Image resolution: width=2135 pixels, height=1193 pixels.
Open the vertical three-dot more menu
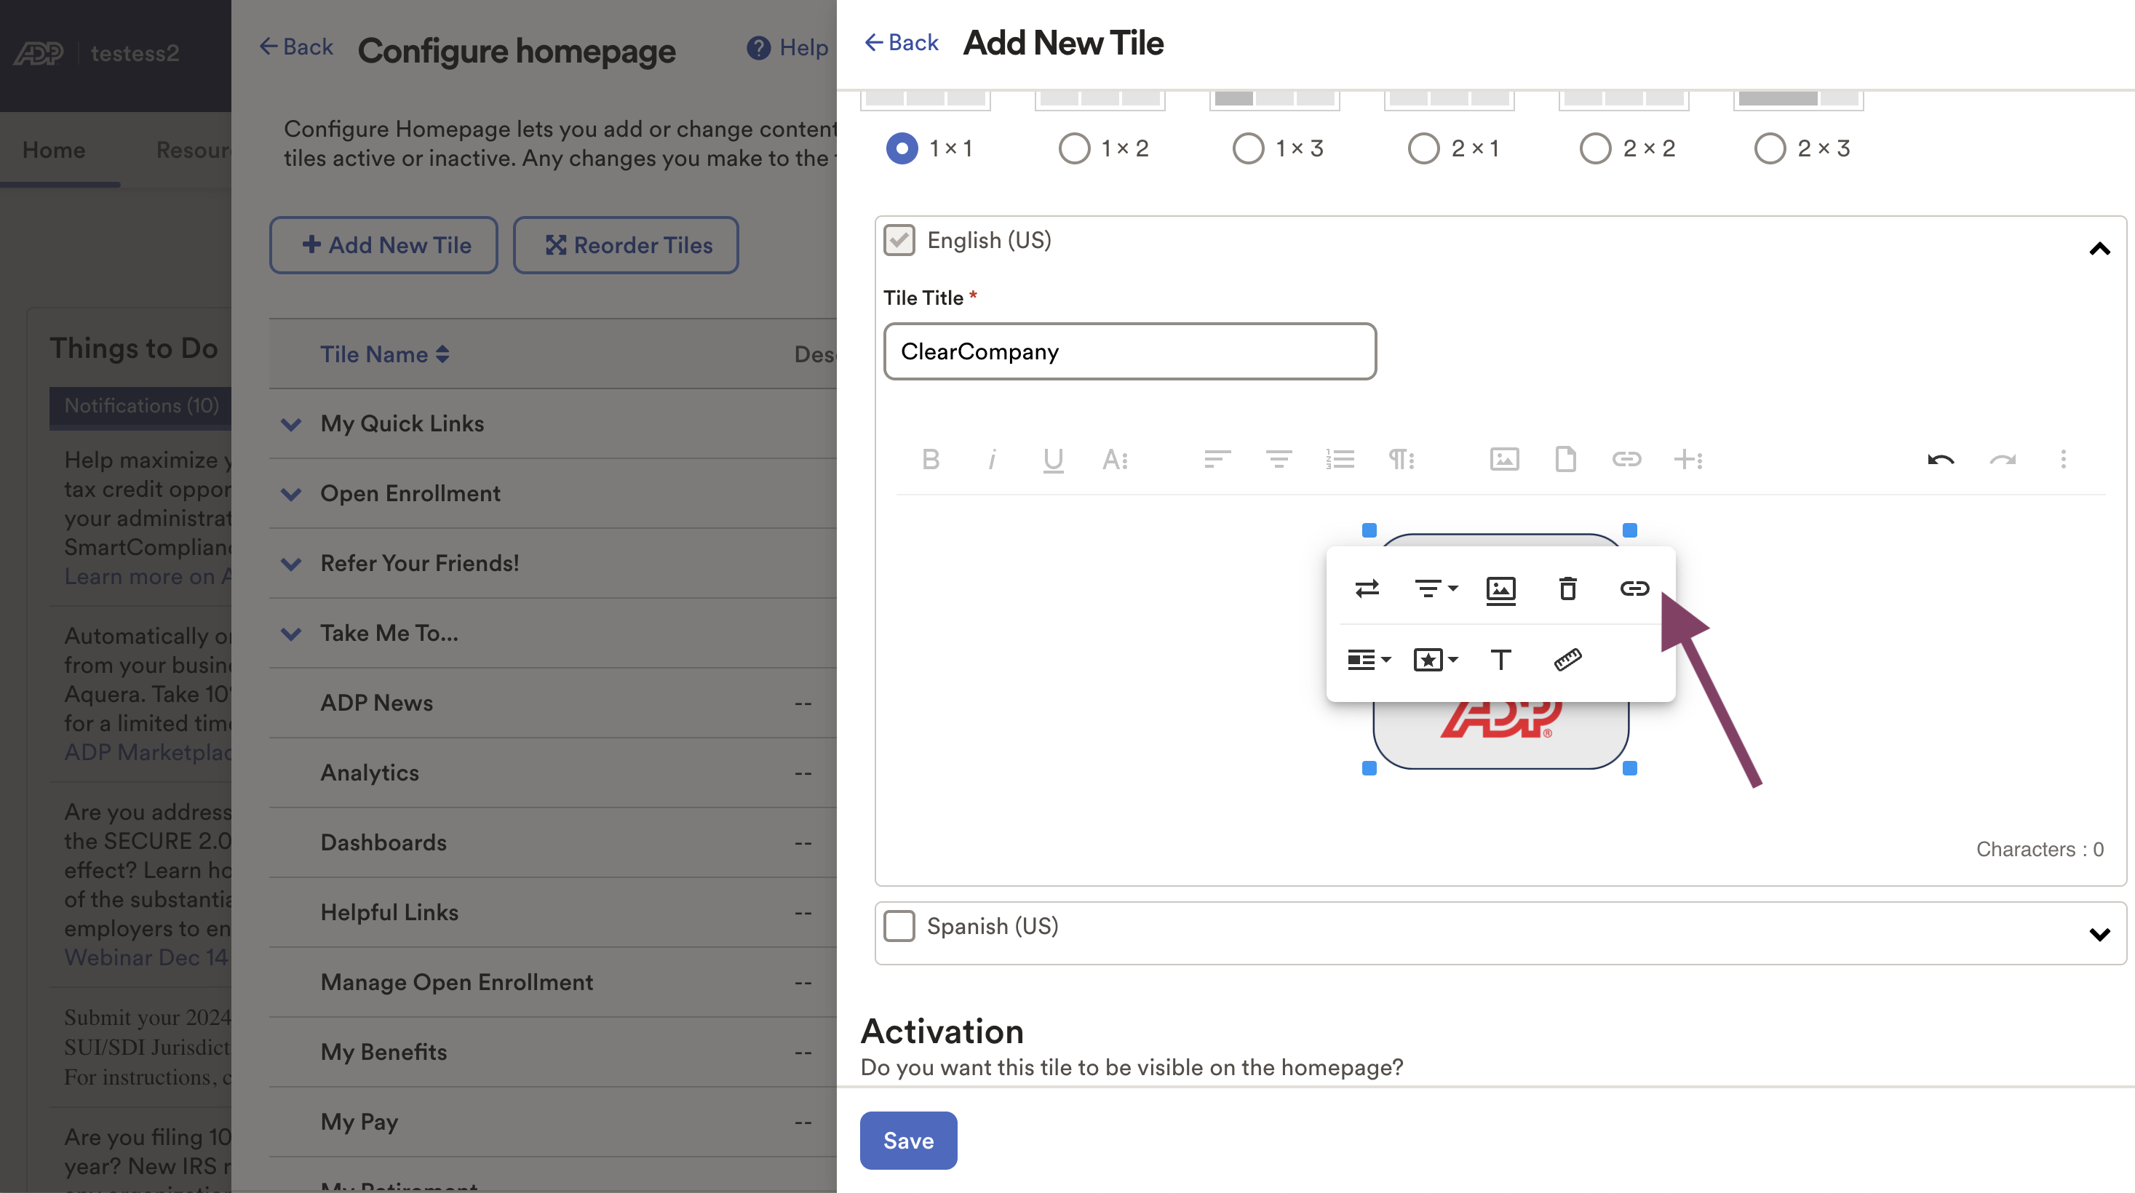2064,459
